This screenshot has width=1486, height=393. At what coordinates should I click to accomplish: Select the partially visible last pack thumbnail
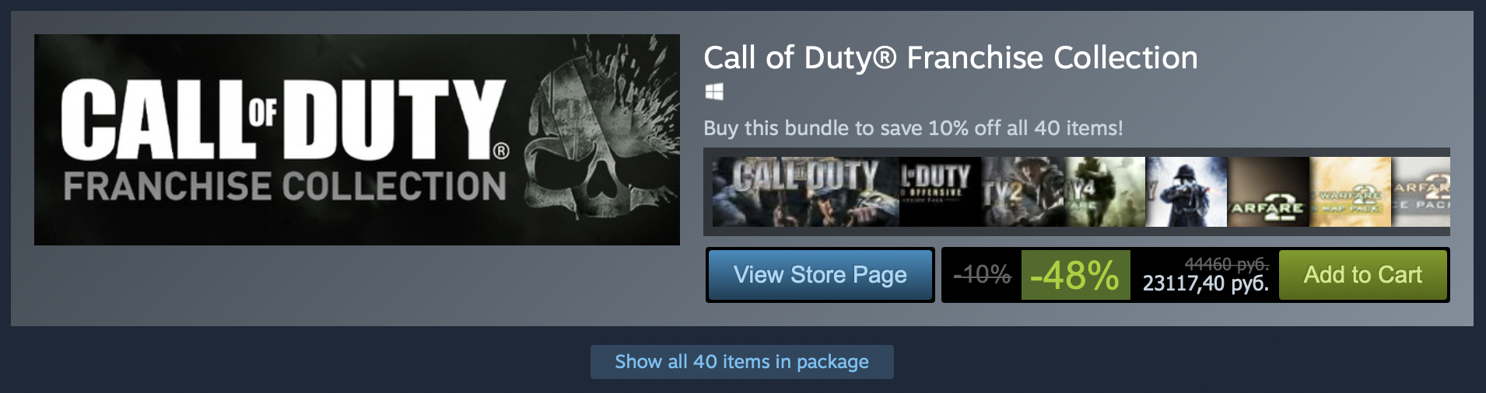point(1421,192)
